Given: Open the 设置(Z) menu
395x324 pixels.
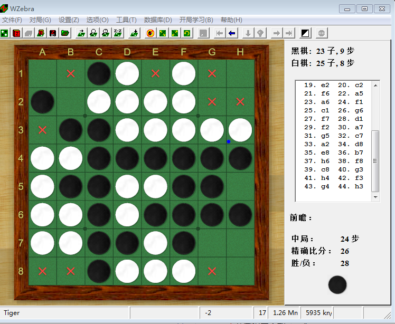Looking at the screenshot, I should [69, 20].
